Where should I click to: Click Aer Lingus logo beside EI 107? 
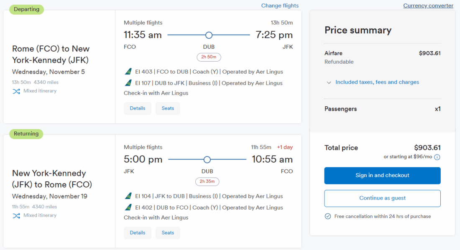coord(128,83)
